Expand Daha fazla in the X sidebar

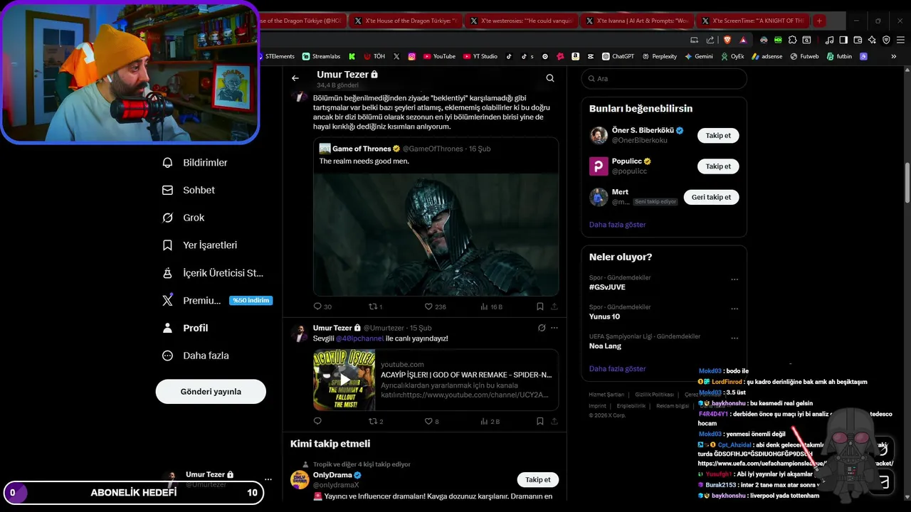pyautogui.click(x=196, y=356)
